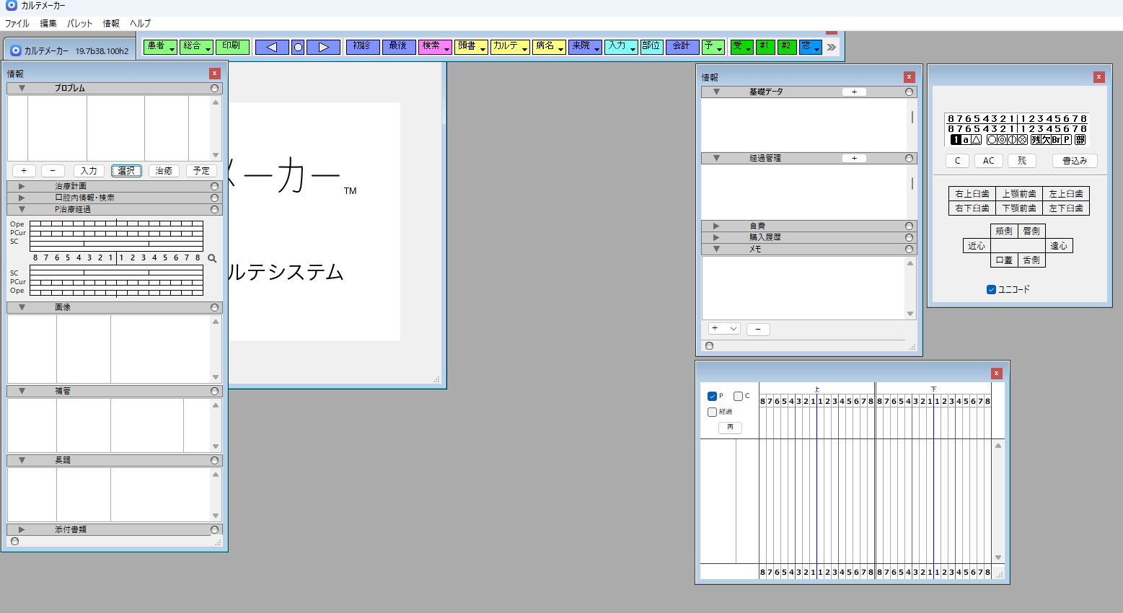Click the 書込み button
Screen dimensions: 1123x613
[x=1074, y=161]
